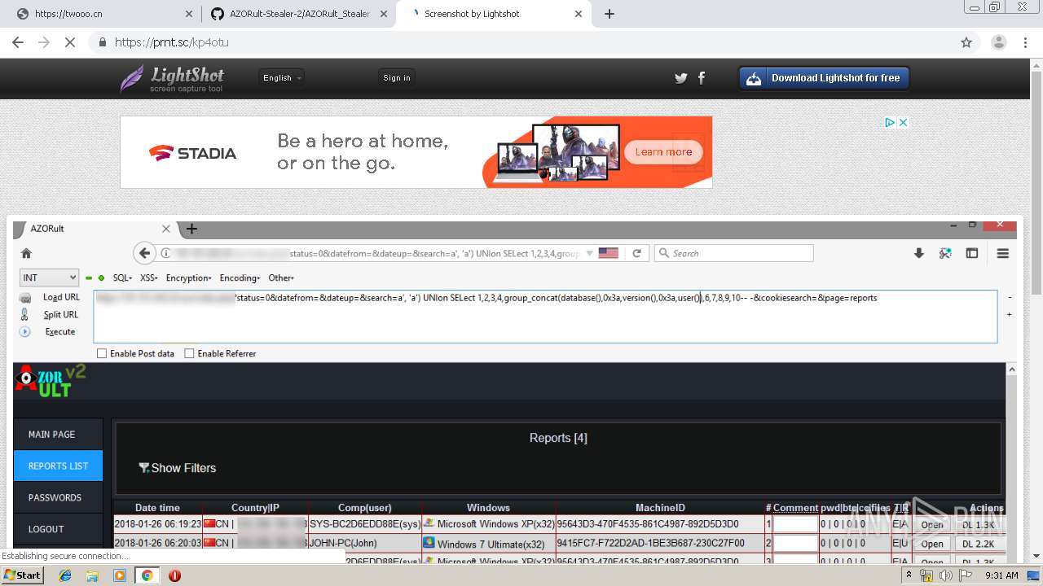Open the Encryption menu in the screenshot

coord(188,278)
